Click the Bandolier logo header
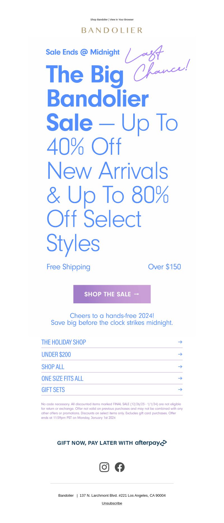Screen dimensions: 224x523 [x=112, y=30]
